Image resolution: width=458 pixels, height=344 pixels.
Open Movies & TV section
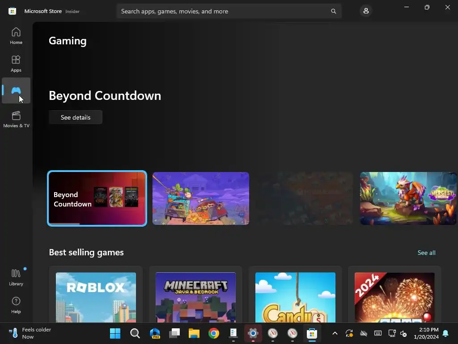pos(16,119)
